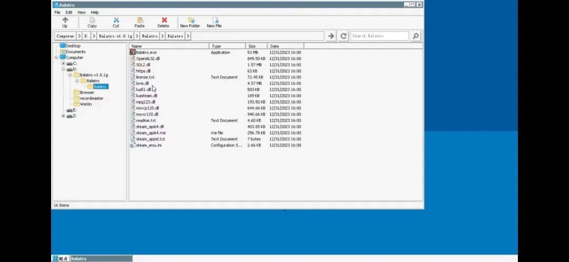
Task: Sort the file list by Name column
Action: [x=169, y=46]
